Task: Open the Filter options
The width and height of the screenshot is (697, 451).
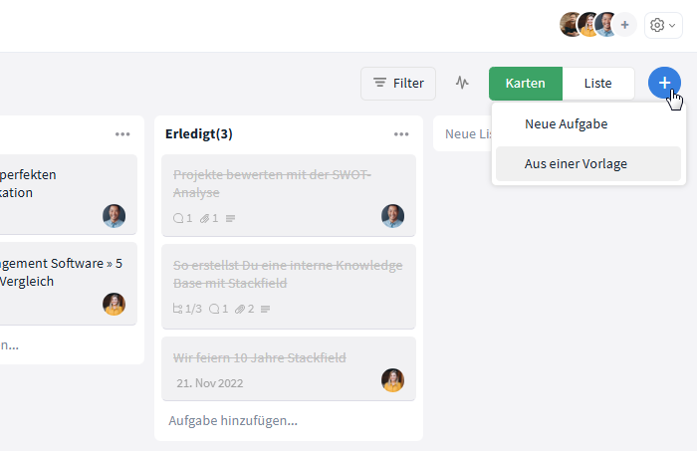Action: tap(398, 84)
